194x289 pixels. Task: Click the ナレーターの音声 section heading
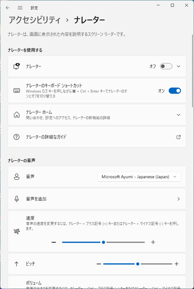21,161
